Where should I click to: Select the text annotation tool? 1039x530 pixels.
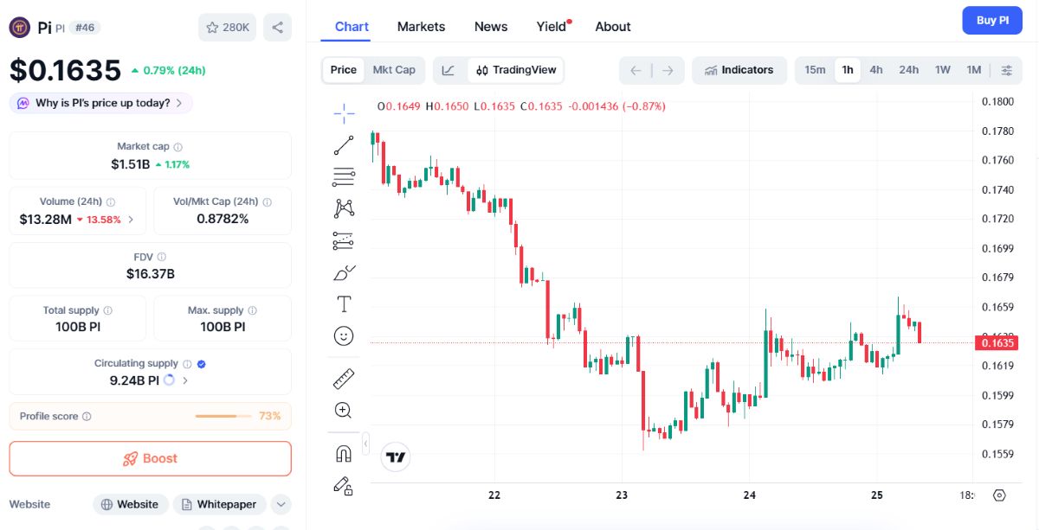[344, 304]
